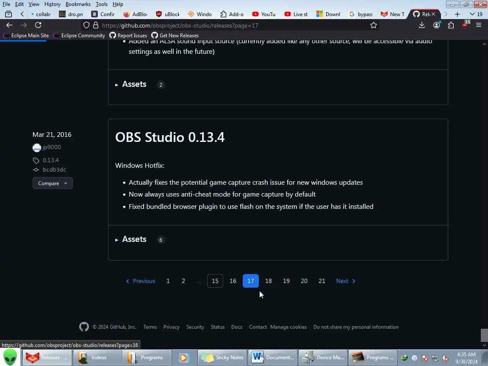The image size is (488, 366).
Task: Reload the page with the refresh icon
Action: (38, 25)
